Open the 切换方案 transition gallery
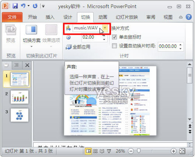Image resolution: width=195 pixels, height=157 pixels. coord(32,36)
